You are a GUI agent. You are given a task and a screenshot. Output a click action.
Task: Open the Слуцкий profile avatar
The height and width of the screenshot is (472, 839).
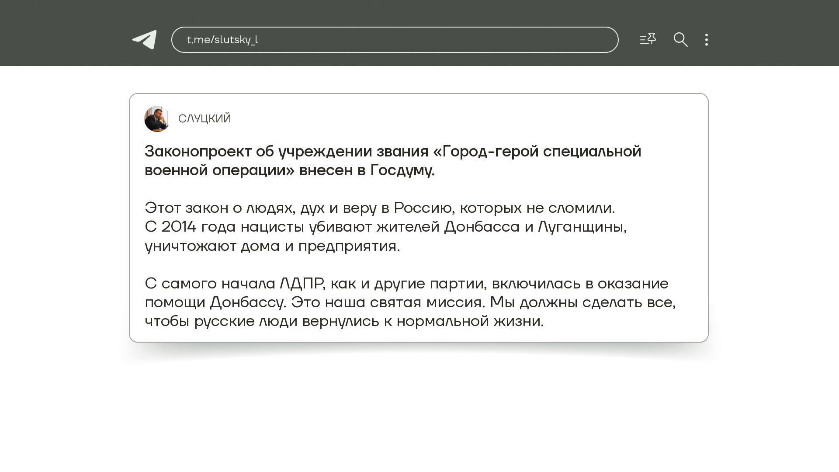(x=157, y=119)
